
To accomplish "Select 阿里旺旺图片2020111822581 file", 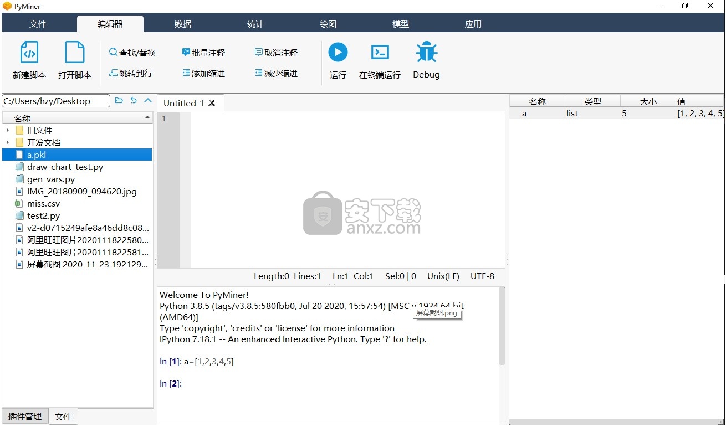I will coord(88,252).
